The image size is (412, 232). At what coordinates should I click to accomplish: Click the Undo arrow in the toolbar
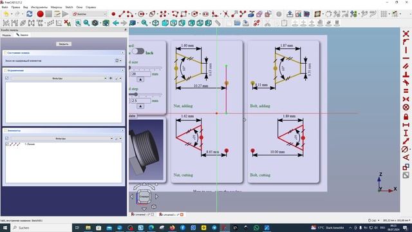pos(6,14)
